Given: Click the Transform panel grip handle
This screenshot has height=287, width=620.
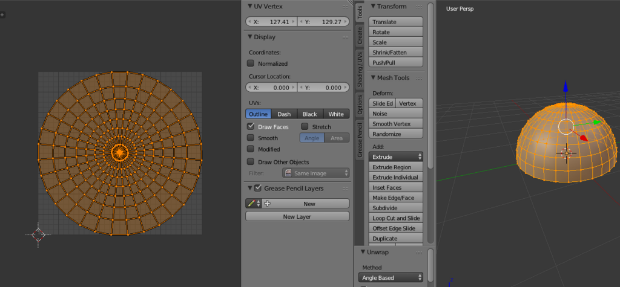Looking at the screenshot, I should [419, 7].
